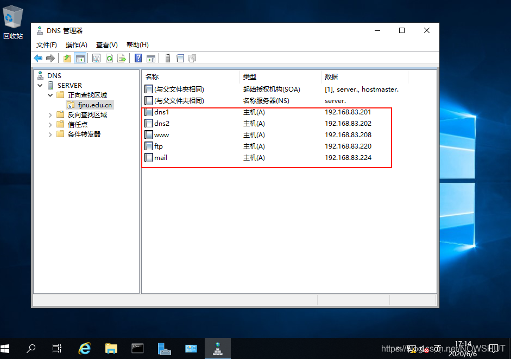Screen dimensions: 511x359
Task: Open Internet Explorer from the taskbar
Action: pos(84,348)
